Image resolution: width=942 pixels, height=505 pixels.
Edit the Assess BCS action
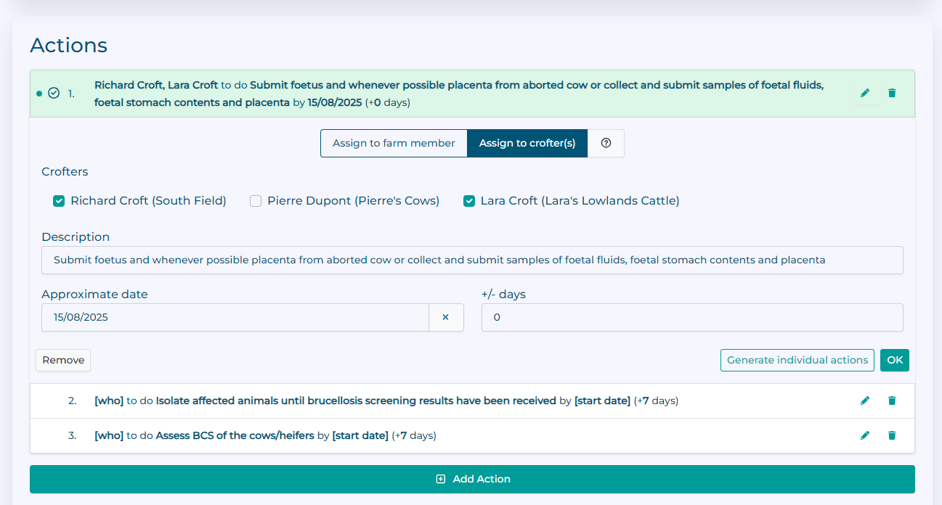865,435
